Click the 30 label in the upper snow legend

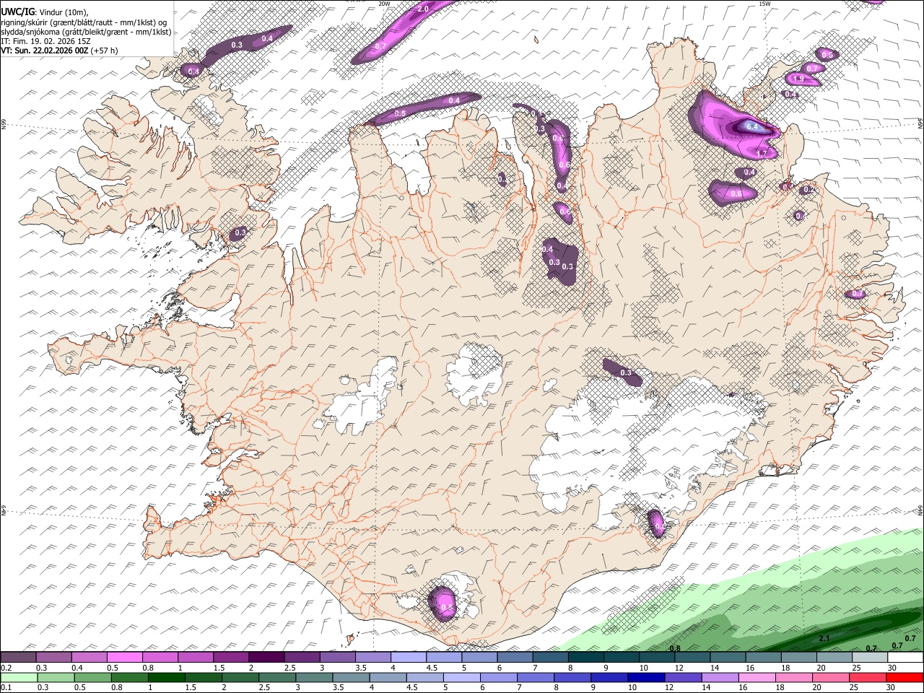tap(892, 668)
